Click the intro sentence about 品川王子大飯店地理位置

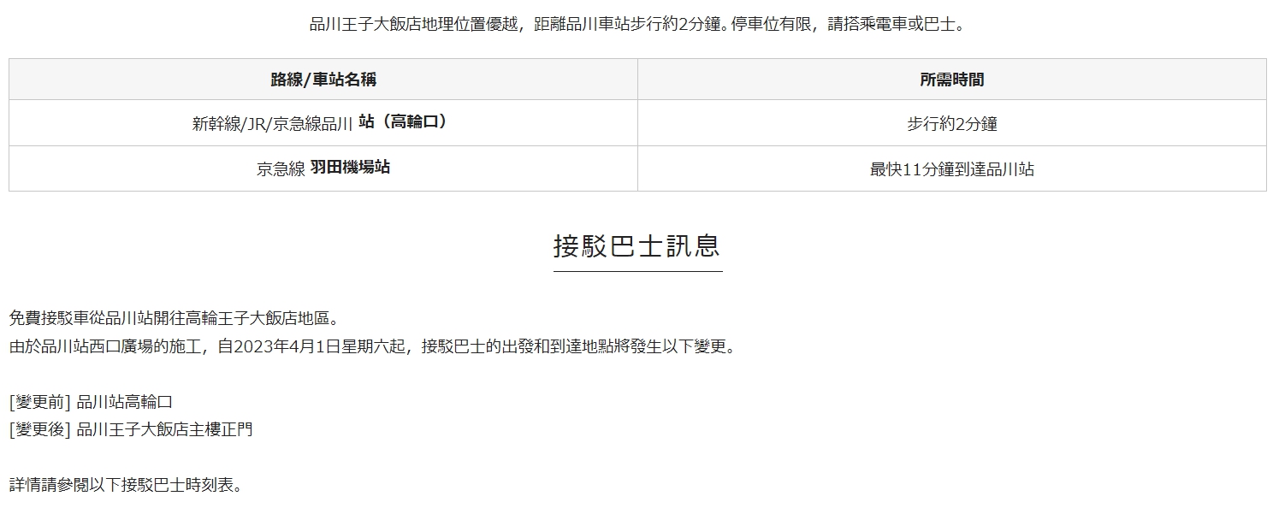(x=637, y=24)
